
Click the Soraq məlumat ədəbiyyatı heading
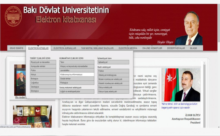click(70, 88)
